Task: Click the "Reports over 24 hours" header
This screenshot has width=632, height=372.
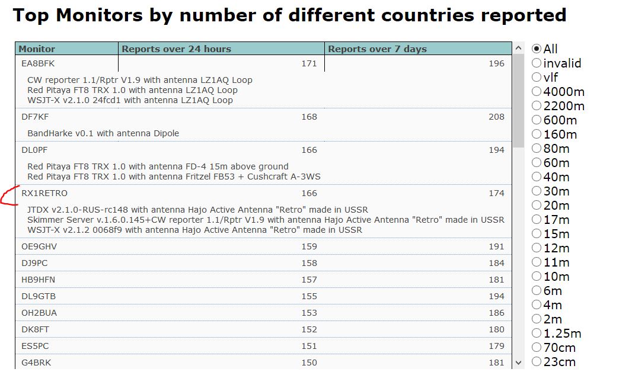Action: coord(176,49)
